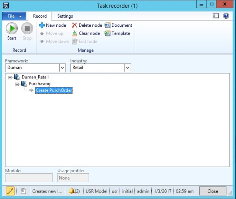Collapse the Duman_Retail tree node
The height and width of the screenshot is (199, 236).
[x=10, y=77]
